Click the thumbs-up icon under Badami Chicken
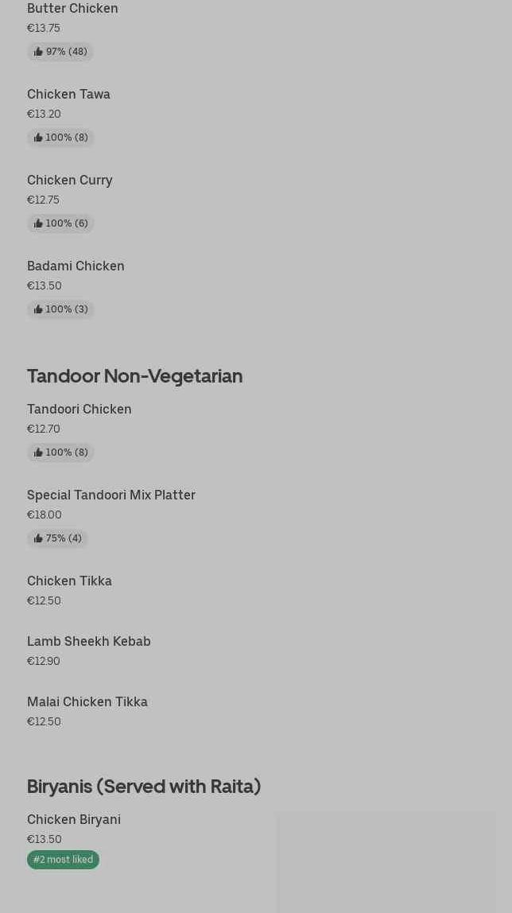The height and width of the screenshot is (913, 512). (x=38, y=310)
